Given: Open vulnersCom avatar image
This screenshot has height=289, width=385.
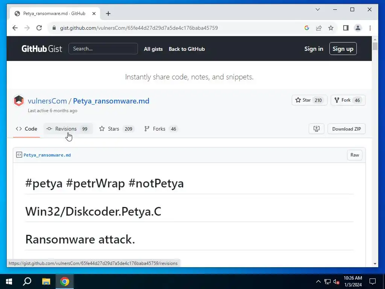Looking at the screenshot, I should coord(19,101).
